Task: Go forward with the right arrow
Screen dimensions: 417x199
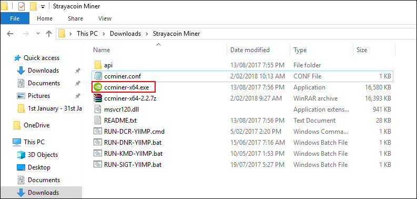Action: click(x=26, y=34)
